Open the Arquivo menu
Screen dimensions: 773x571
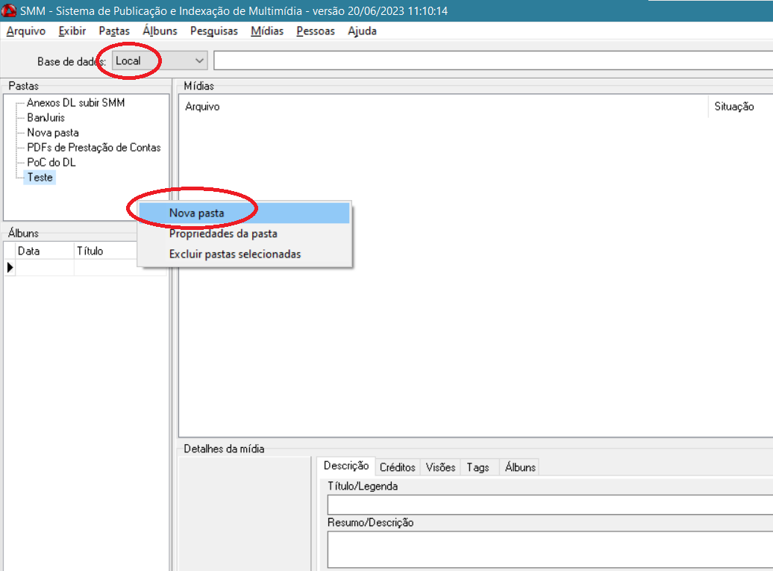click(26, 31)
